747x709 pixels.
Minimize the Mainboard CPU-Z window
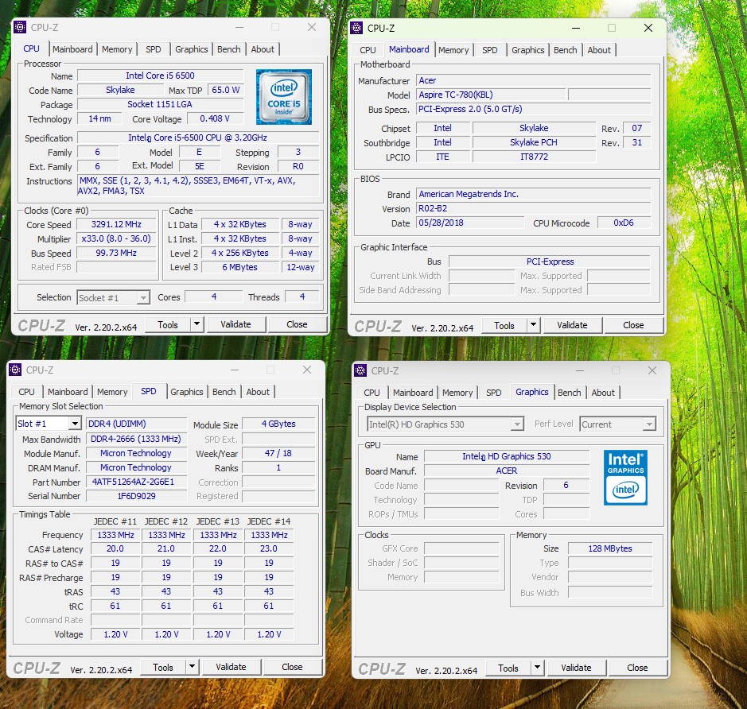tap(576, 28)
